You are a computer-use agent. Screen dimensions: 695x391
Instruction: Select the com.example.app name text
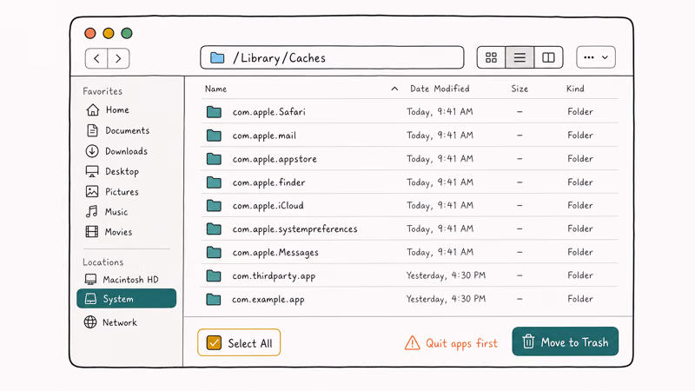[268, 299]
